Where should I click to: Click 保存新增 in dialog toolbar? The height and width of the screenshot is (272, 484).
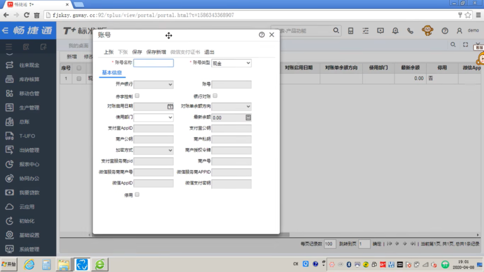click(x=156, y=52)
